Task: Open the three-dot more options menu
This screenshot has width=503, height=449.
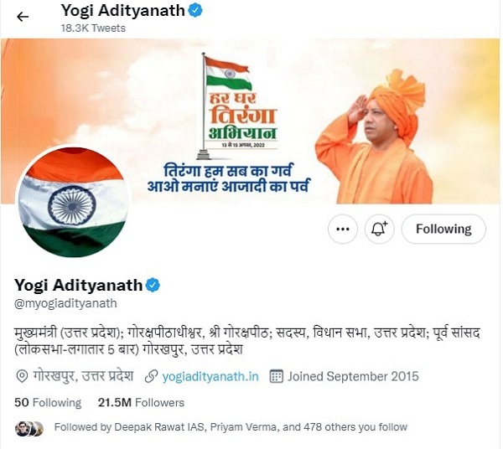Action: coord(343,230)
